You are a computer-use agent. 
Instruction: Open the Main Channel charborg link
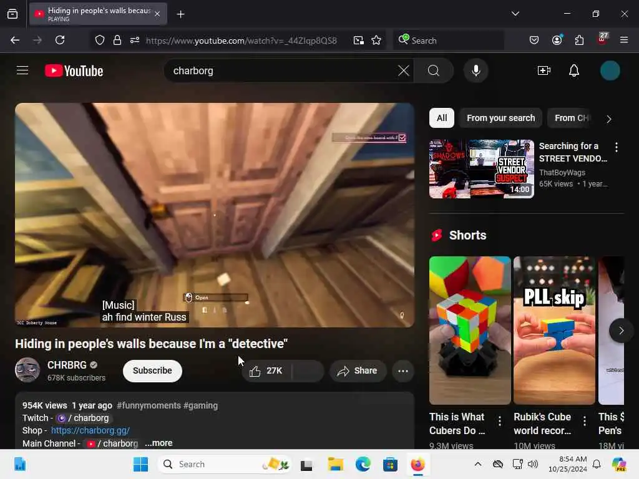coord(113,443)
